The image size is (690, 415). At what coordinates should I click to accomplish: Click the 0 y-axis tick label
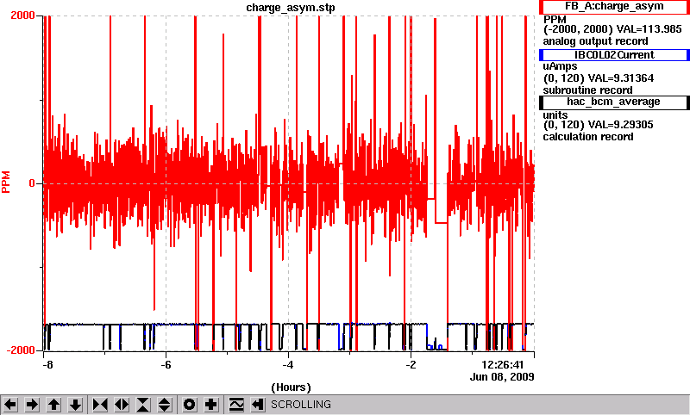pyautogui.click(x=32, y=183)
